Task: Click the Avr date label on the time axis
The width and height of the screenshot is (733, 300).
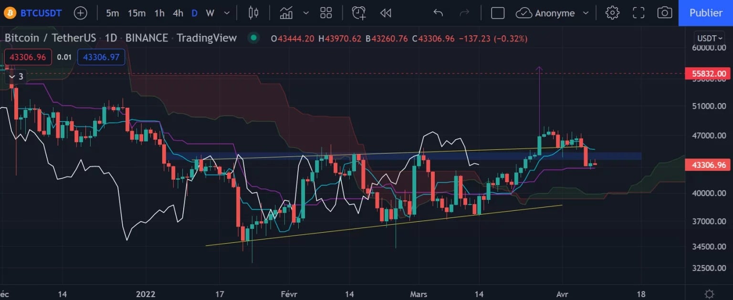Action: click(x=563, y=294)
